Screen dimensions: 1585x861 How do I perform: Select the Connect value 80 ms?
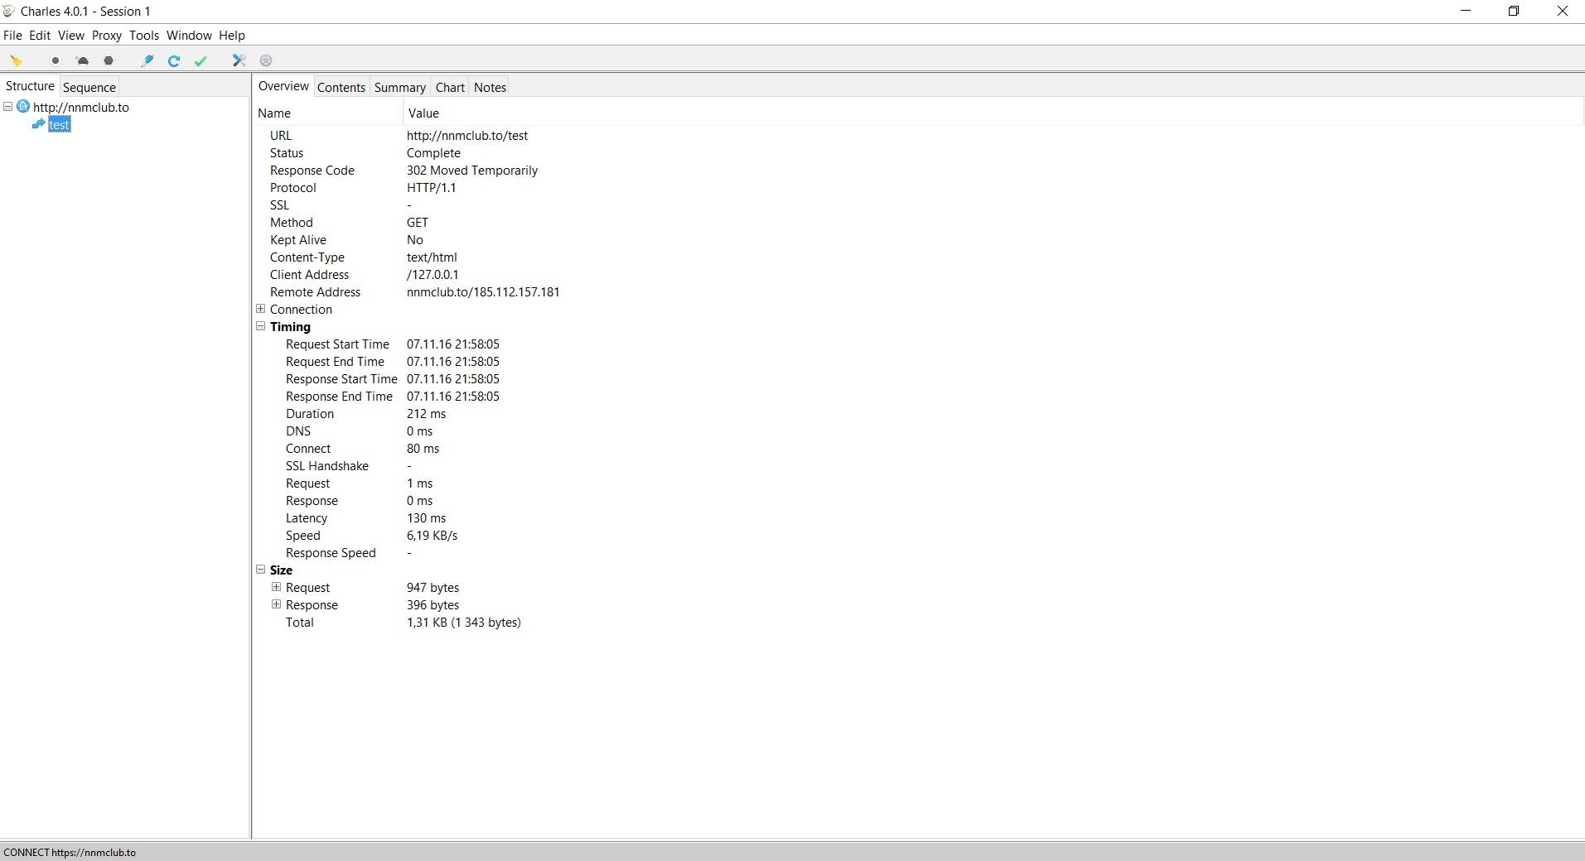click(423, 448)
